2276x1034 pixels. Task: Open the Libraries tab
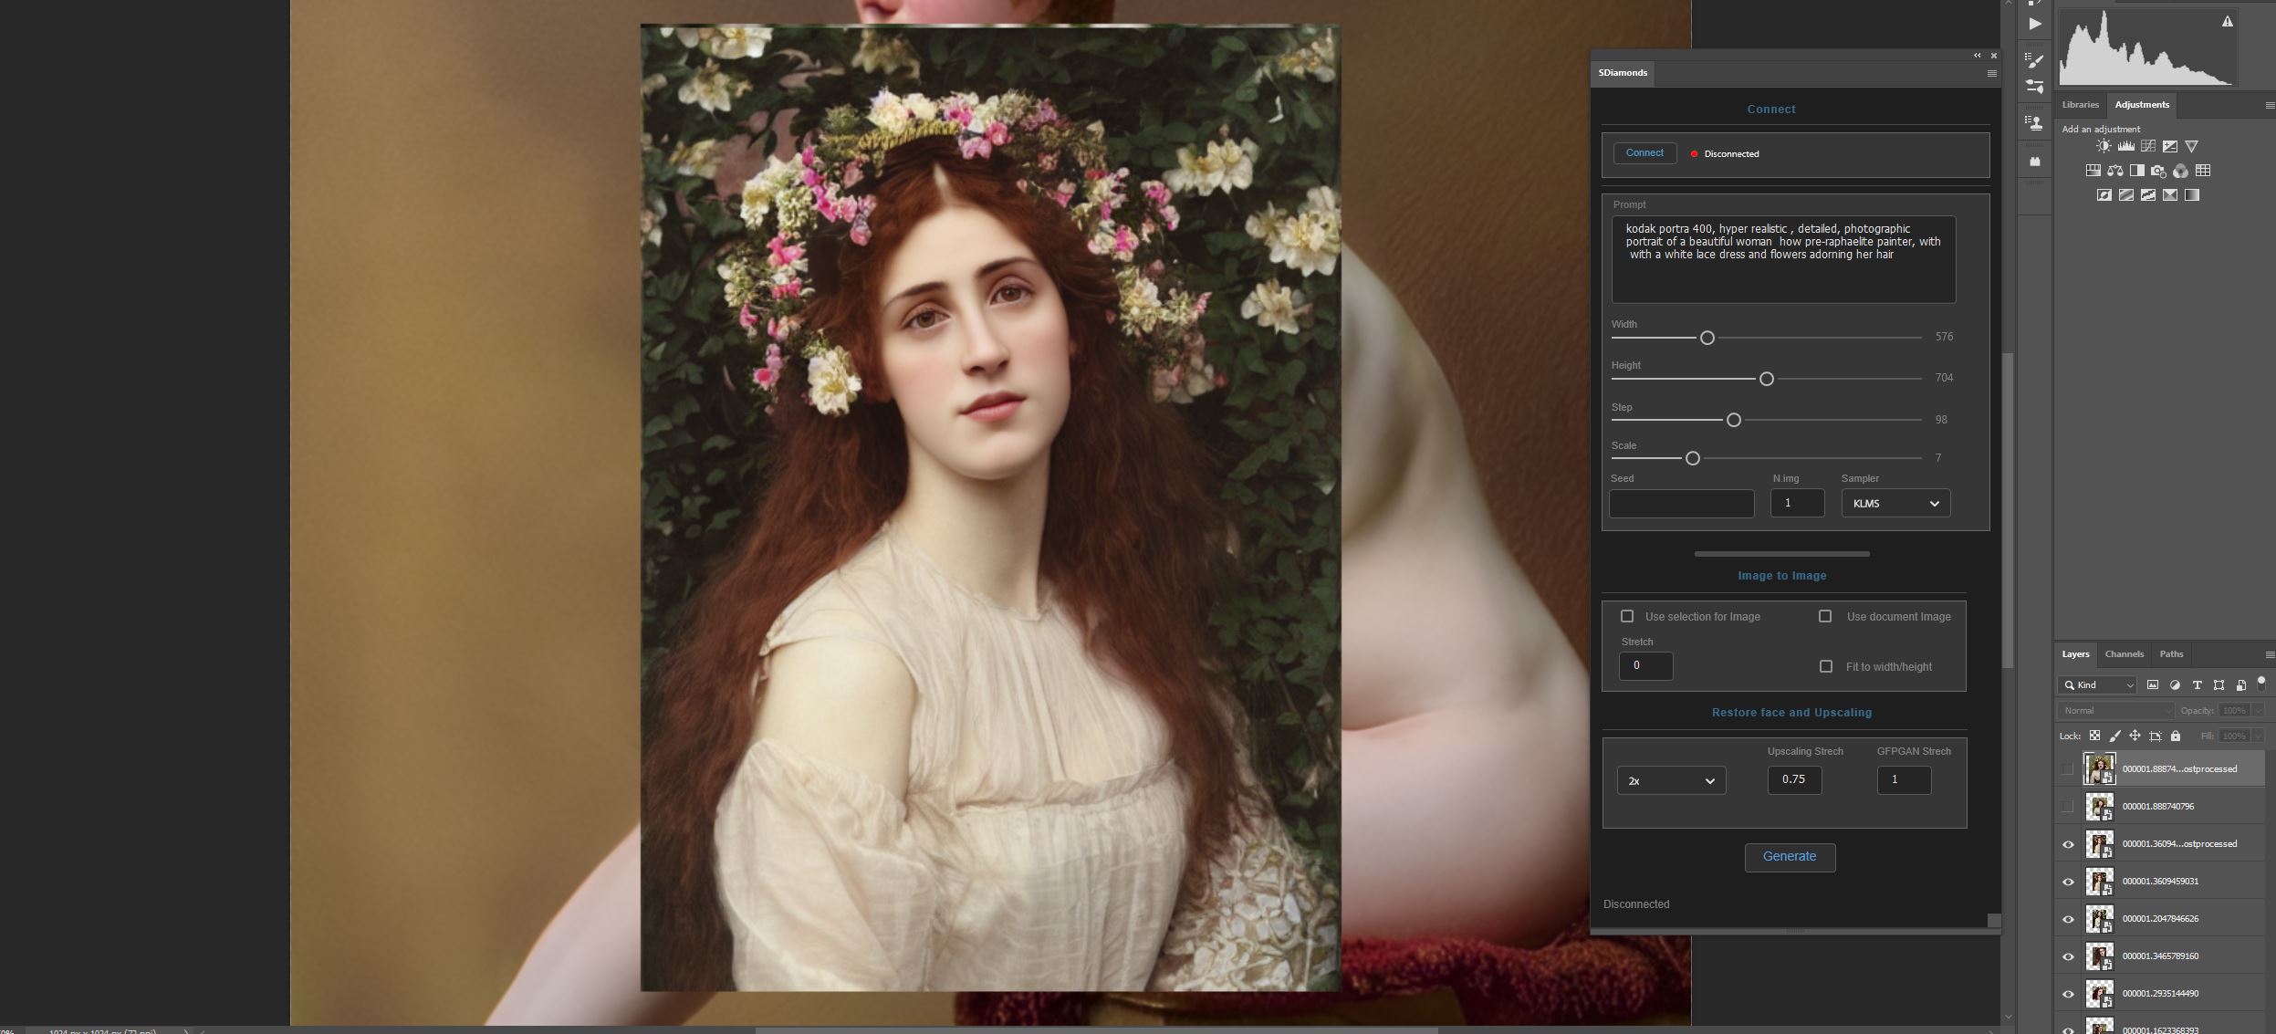coord(2080,105)
